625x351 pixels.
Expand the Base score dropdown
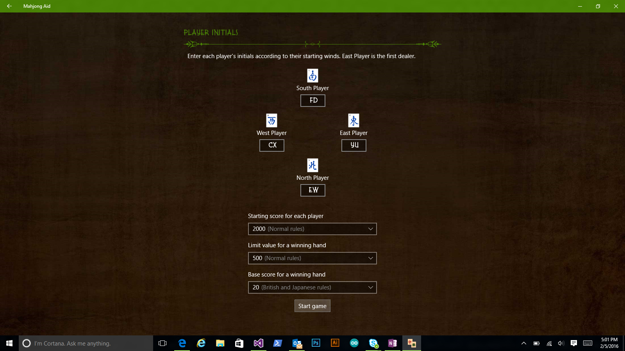click(312, 287)
